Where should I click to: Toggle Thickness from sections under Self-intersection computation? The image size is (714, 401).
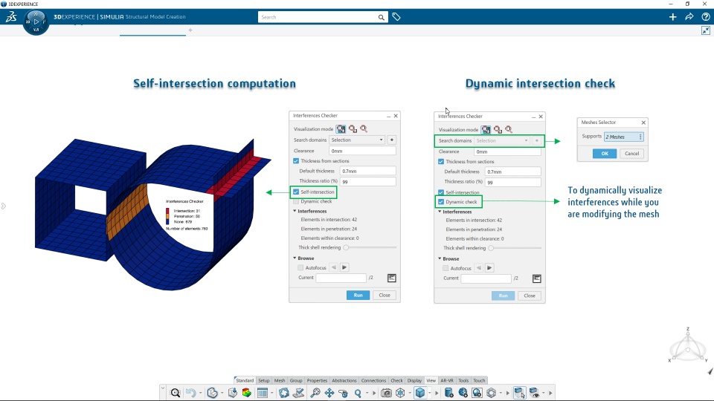(x=296, y=161)
